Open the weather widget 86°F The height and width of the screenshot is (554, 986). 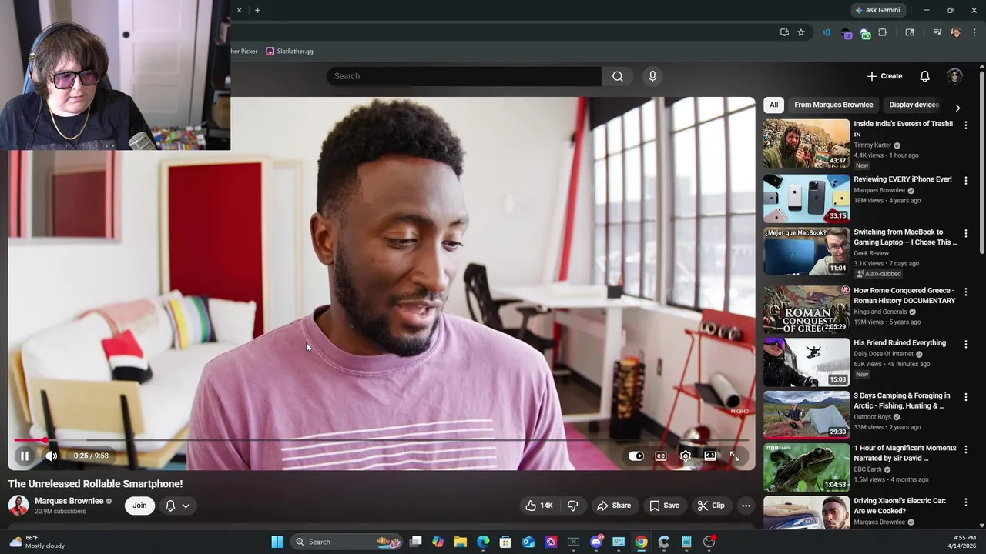(37, 542)
